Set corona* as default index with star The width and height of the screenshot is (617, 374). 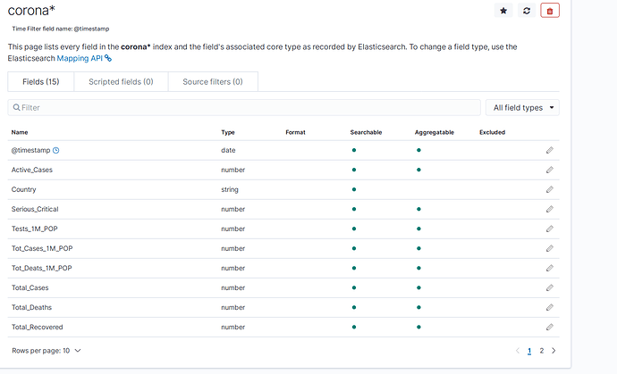coord(503,11)
